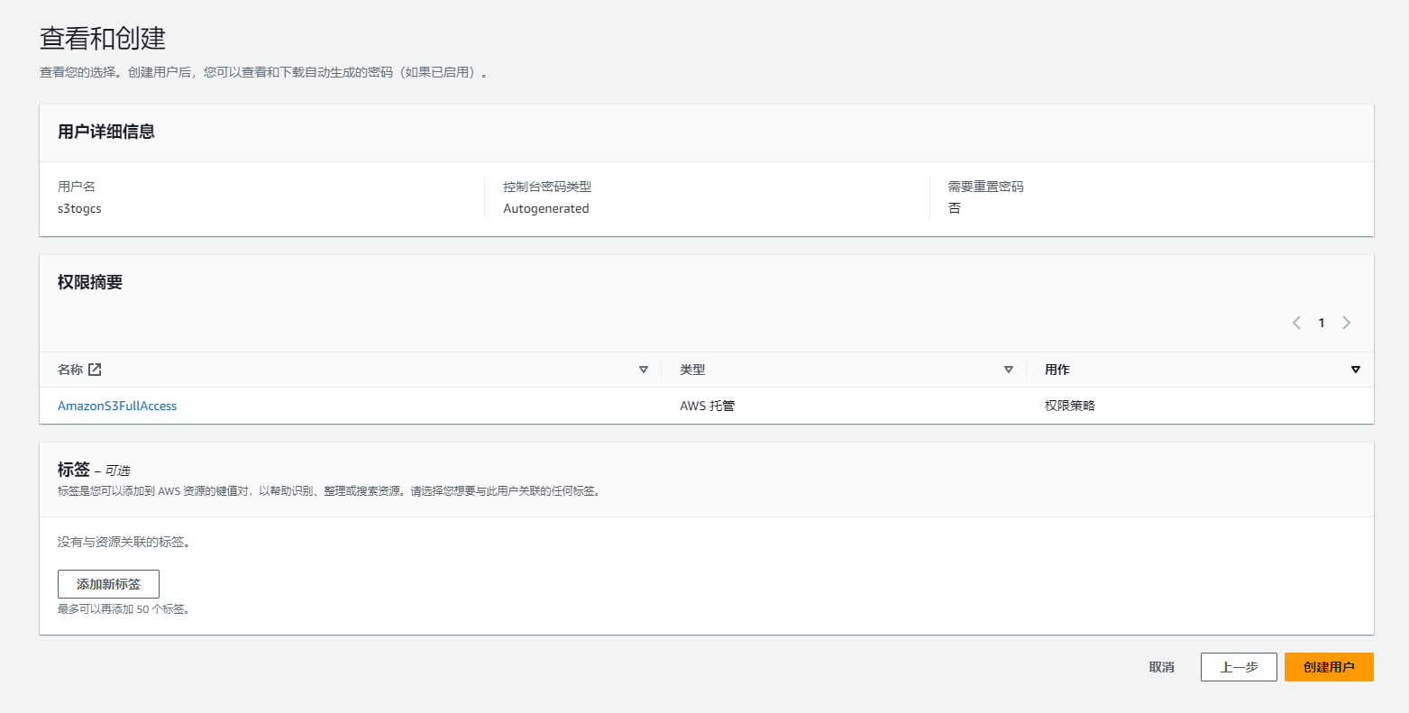Image resolution: width=1409 pixels, height=713 pixels.
Task: Click 没有与资源关联的标签 message
Action: (124, 542)
